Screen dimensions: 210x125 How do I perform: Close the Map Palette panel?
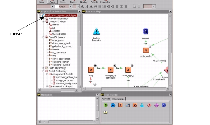click(x=170, y=95)
